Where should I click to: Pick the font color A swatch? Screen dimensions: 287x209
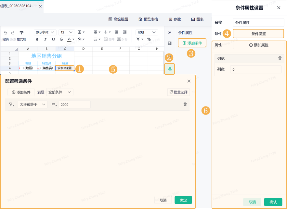[x=69, y=39]
